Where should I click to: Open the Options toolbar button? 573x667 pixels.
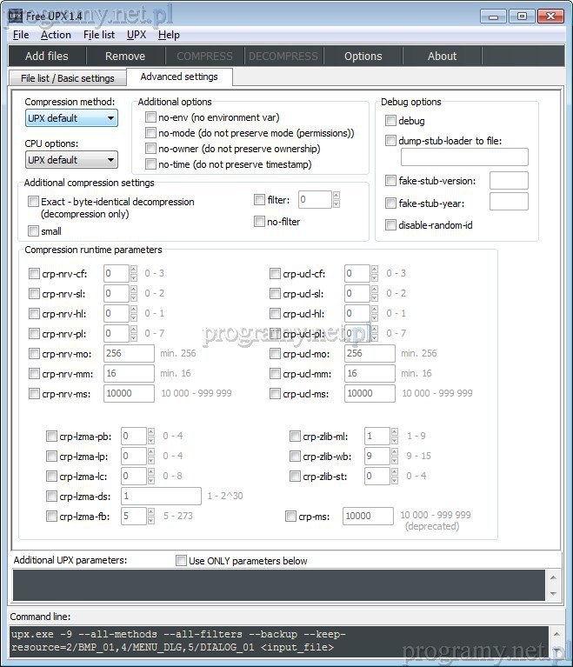pyautogui.click(x=363, y=56)
